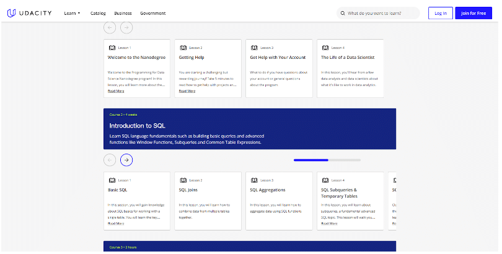Click the Udacity logo icon

coord(11,13)
